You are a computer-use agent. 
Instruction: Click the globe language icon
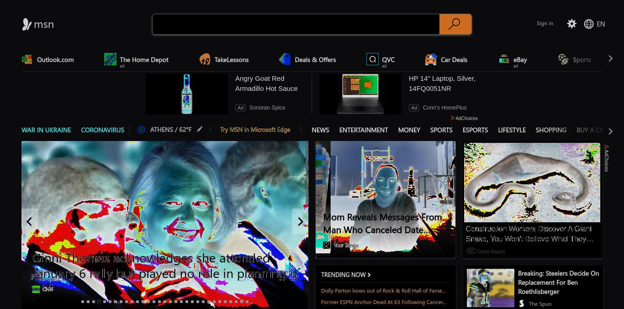589,24
